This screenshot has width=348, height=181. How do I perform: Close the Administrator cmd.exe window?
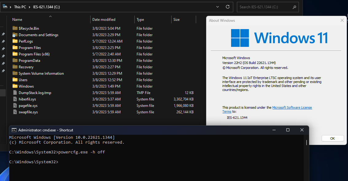click(x=302, y=130)
